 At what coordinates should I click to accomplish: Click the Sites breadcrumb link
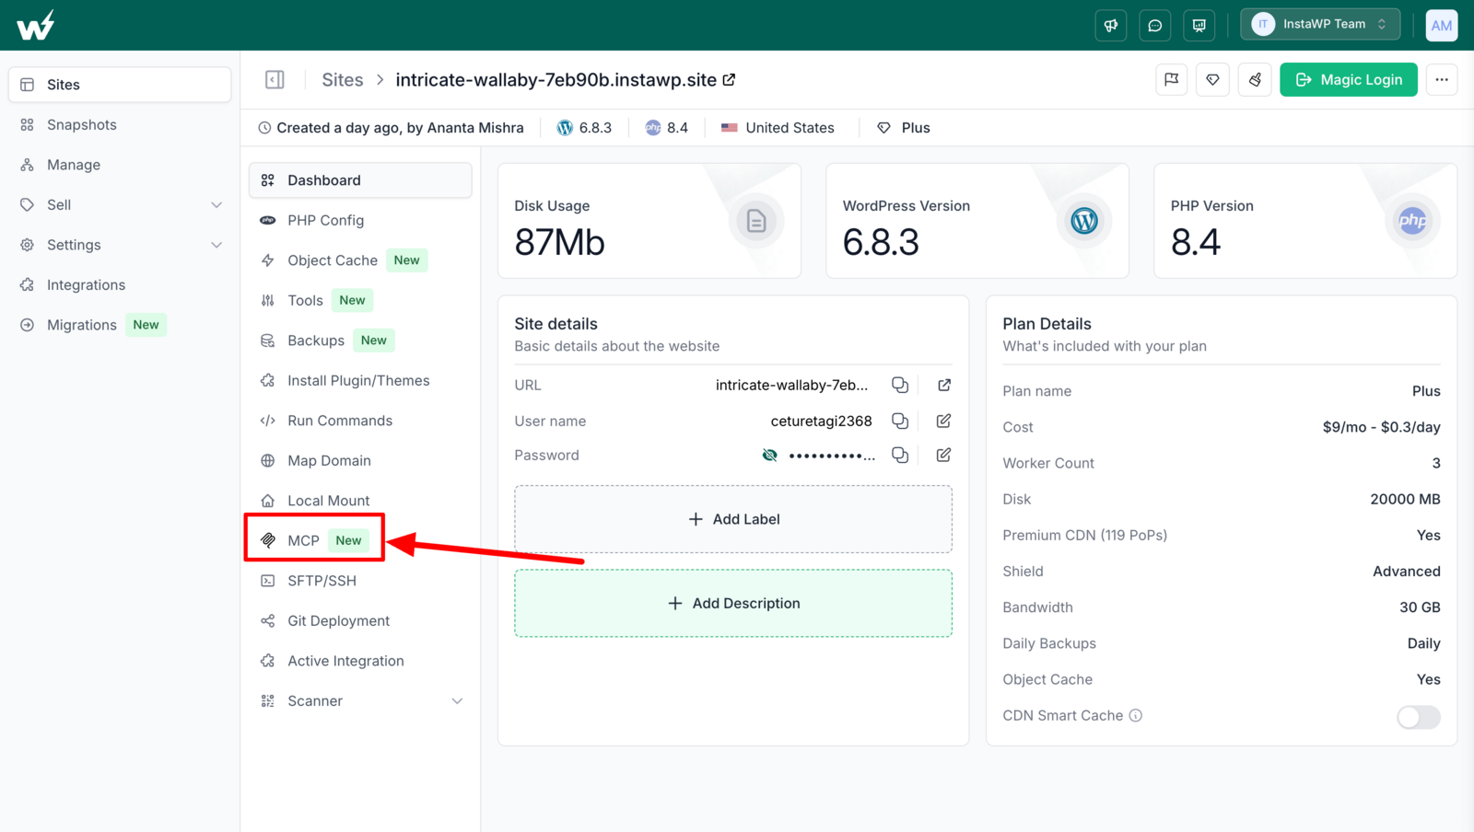(x=343, y=80)
